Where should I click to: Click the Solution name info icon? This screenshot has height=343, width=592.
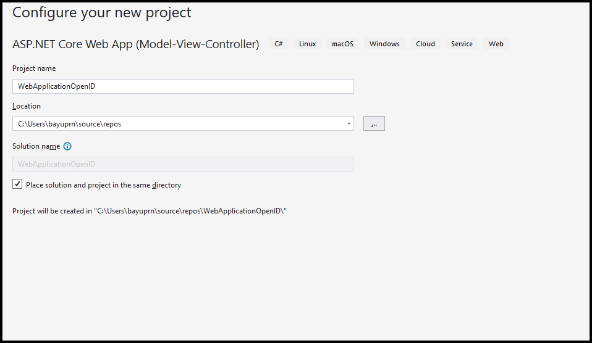point(67,147)
